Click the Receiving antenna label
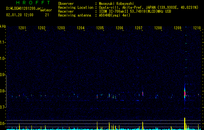Viewport: 204px width, 130px height. pyautogui.click(x=75, y=15)
